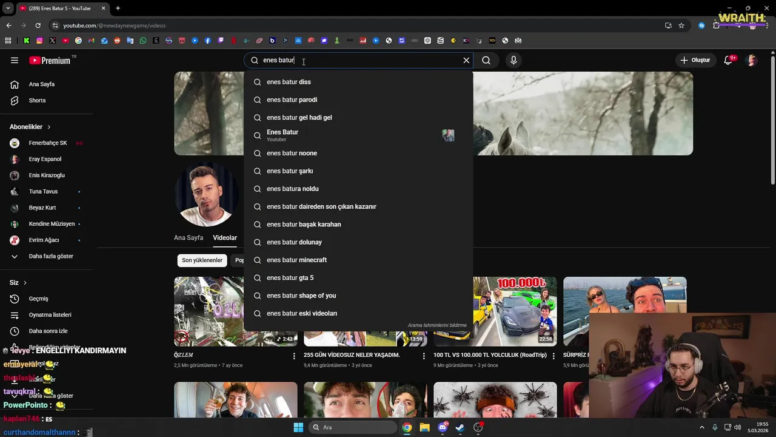Click "Arama tahminlerini bildirme" link

437,325
